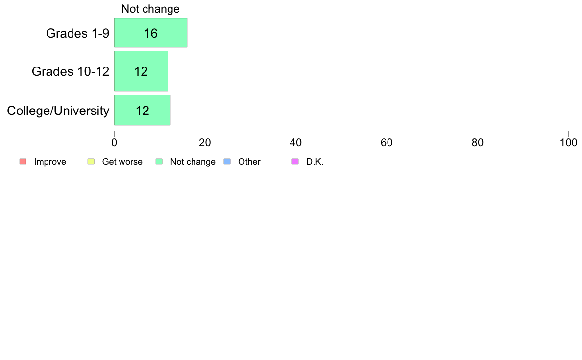Image resolution: width=582 pixels, height=360 pixels.
Task: Select the D.K. legend label
Action: 315,162
